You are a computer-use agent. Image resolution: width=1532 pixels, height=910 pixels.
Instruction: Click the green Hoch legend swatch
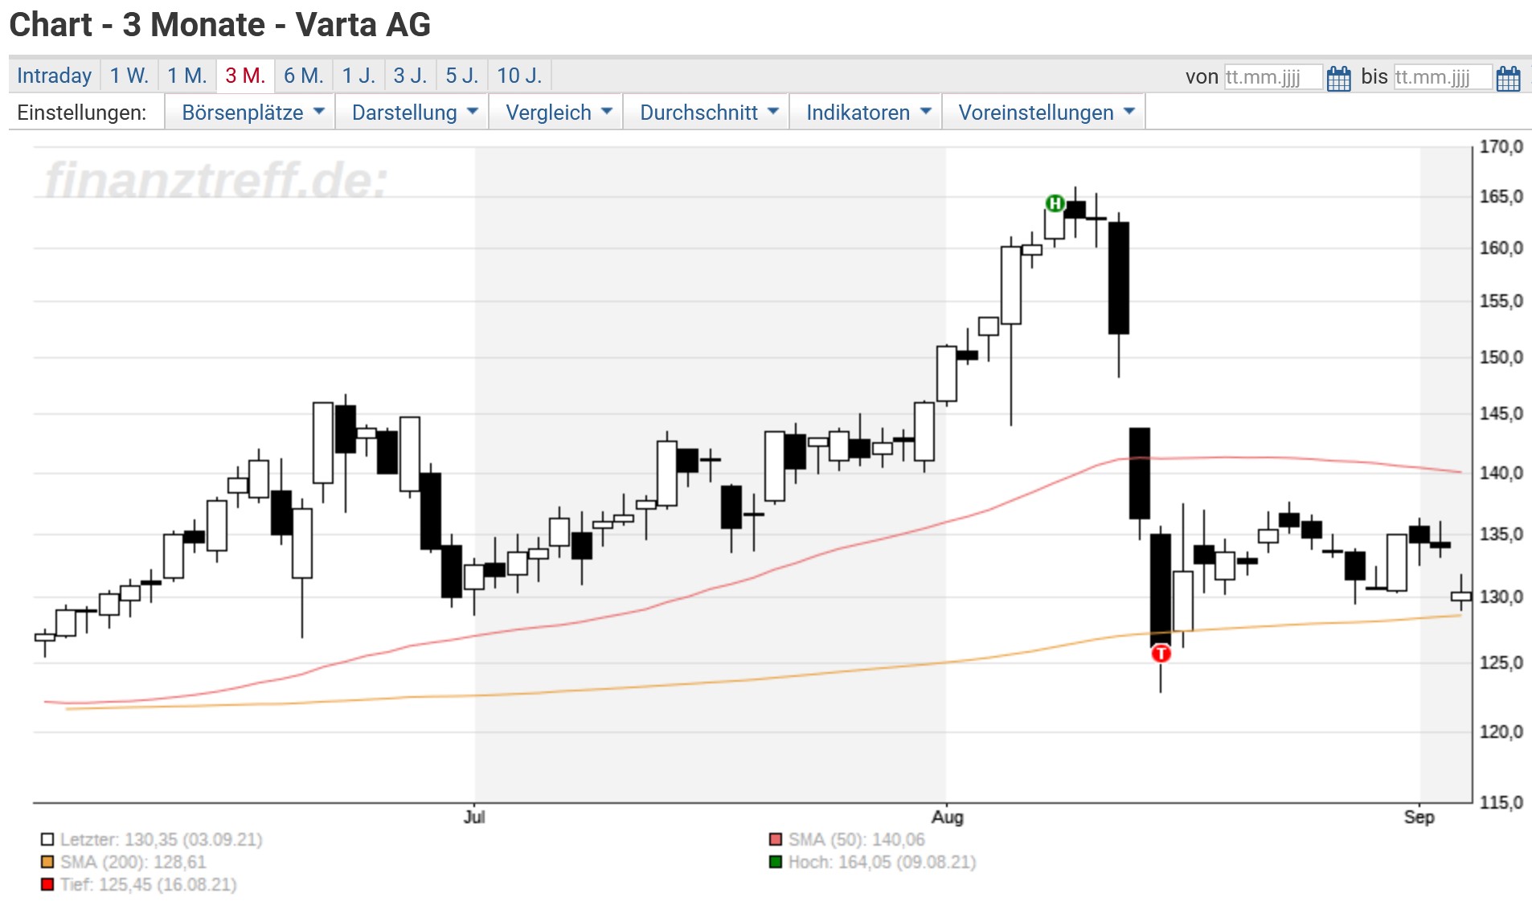point(776,862)
